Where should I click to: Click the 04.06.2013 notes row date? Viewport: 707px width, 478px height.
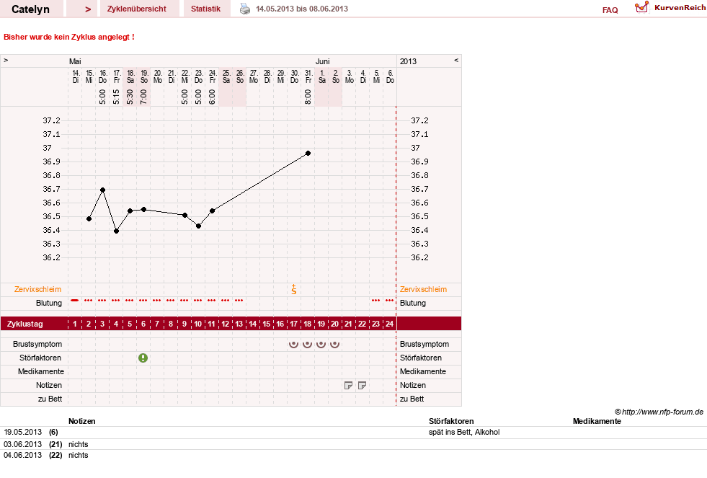click(22, 455)
